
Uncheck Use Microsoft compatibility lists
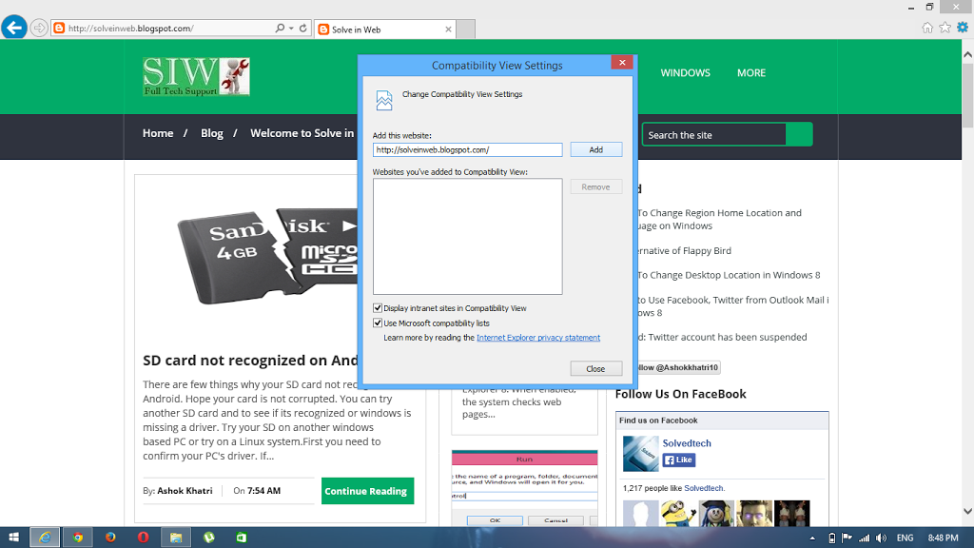[378, 323]
